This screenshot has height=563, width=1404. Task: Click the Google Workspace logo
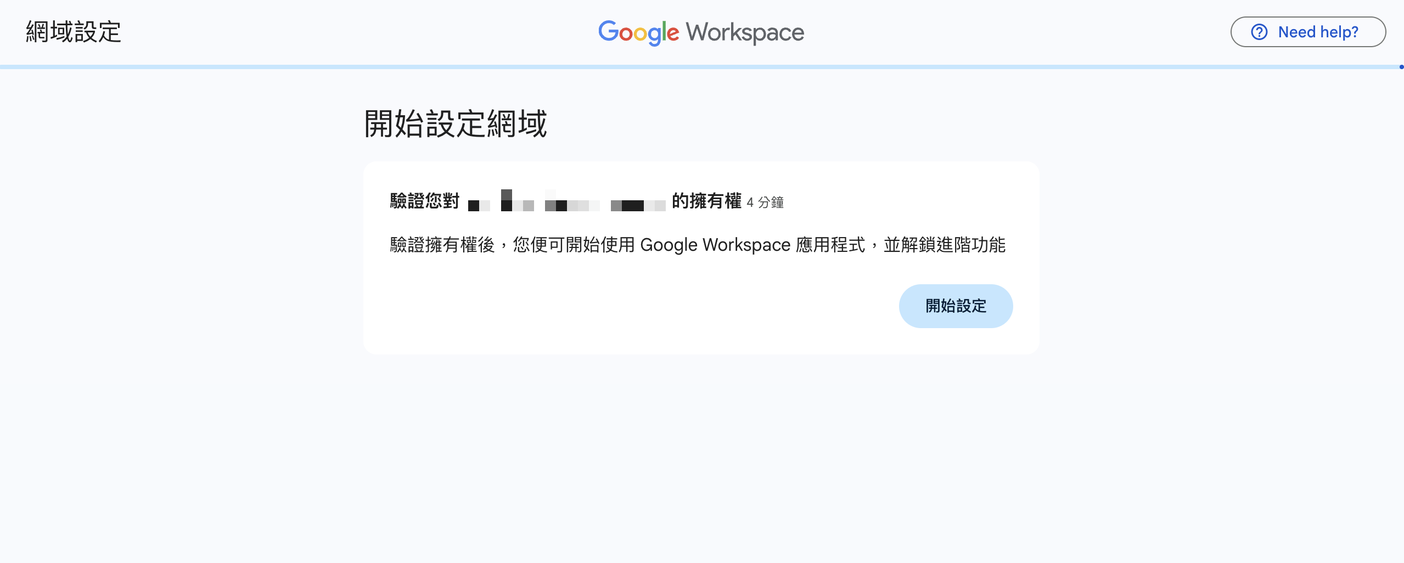pos(701,32)
